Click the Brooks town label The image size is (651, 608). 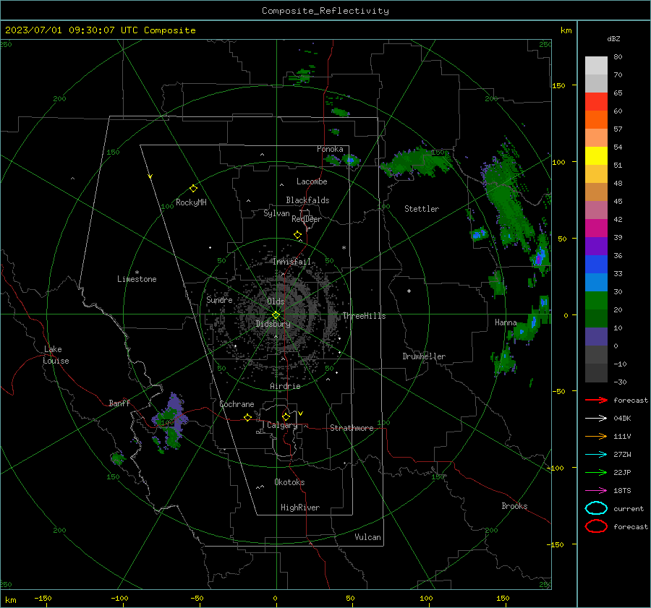click(x=514, y=506)
